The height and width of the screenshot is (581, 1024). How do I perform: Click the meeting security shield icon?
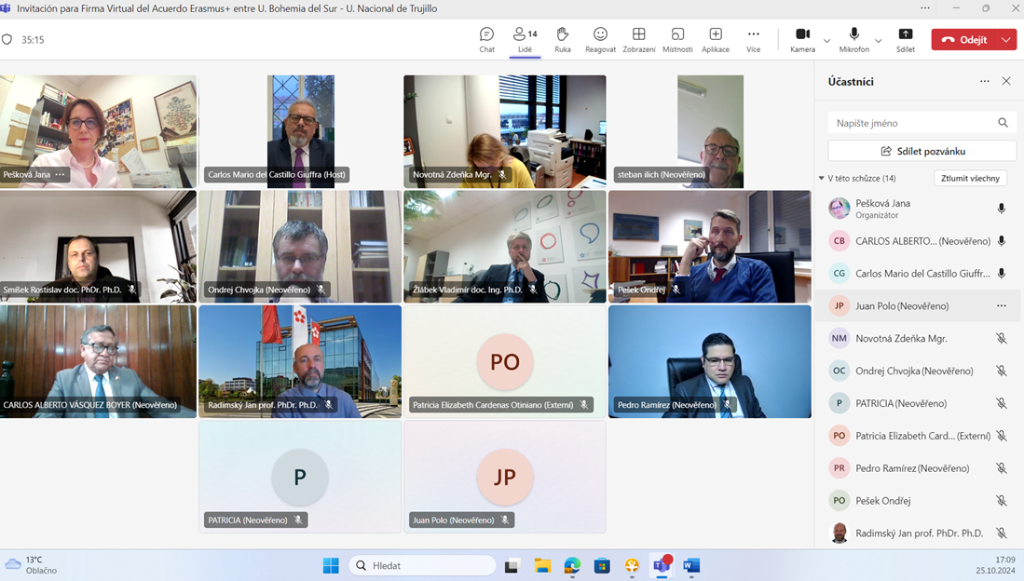point(7,39)
